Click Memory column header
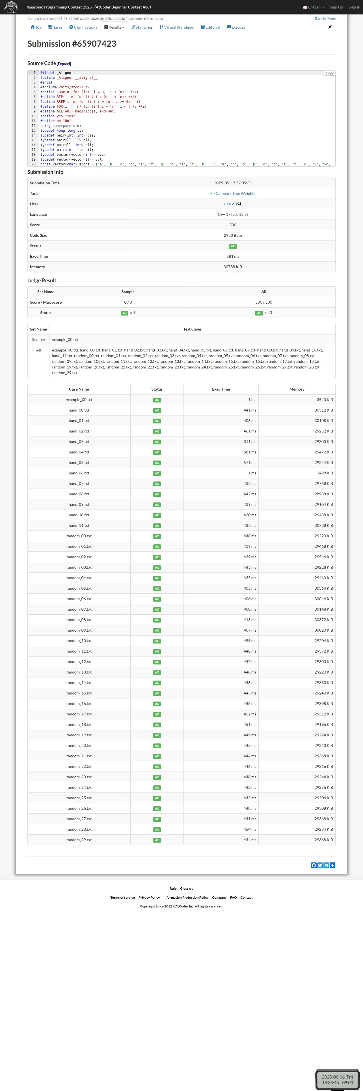The image size is (363, 1091). click(x=297, y=389)
